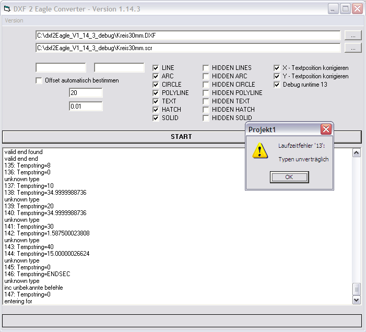Click the empty status bar at bottom

coord(182,321)
